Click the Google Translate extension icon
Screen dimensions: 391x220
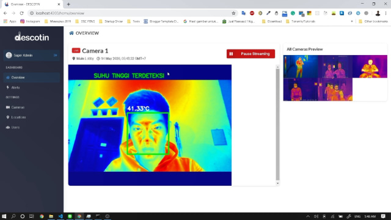point(244,13)
